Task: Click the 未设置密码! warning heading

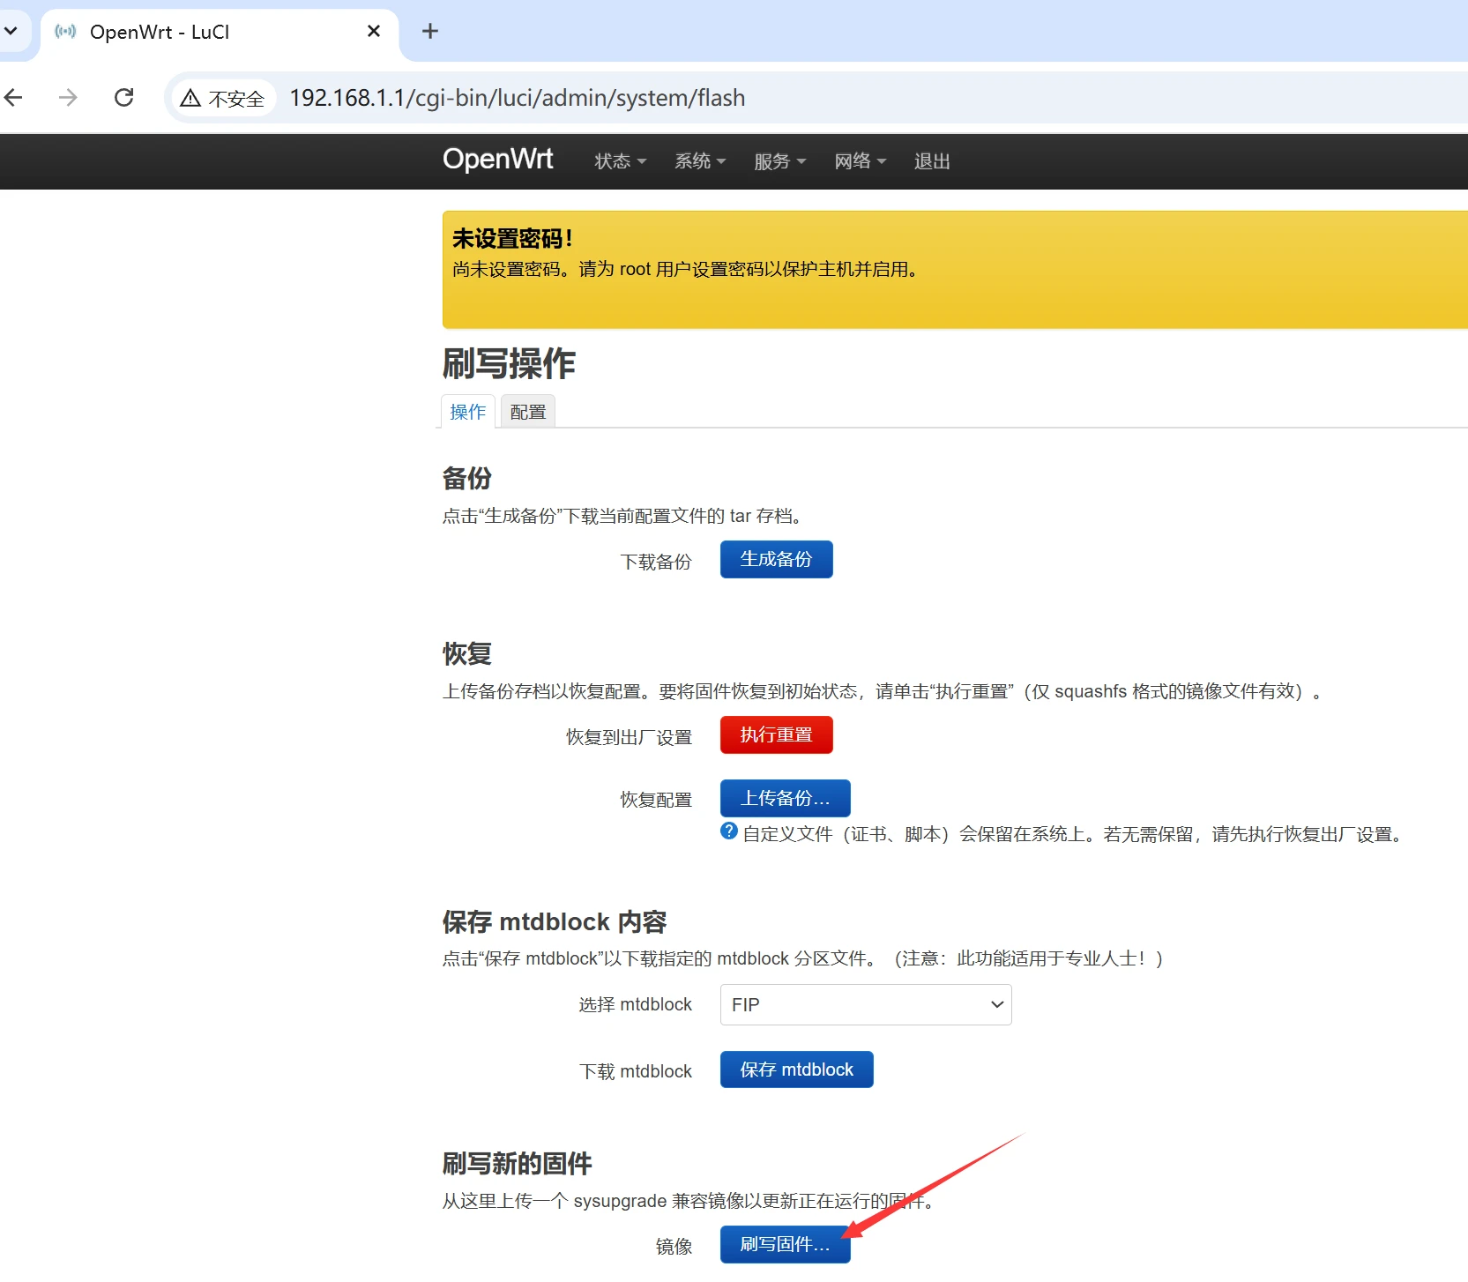Action: pos(512,238)
